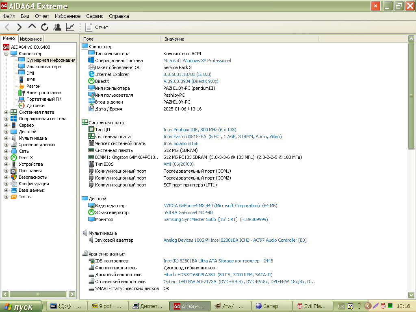
Task: Open the Intel Pentium IIIE 800 MHz link
Action: point(200,130)
